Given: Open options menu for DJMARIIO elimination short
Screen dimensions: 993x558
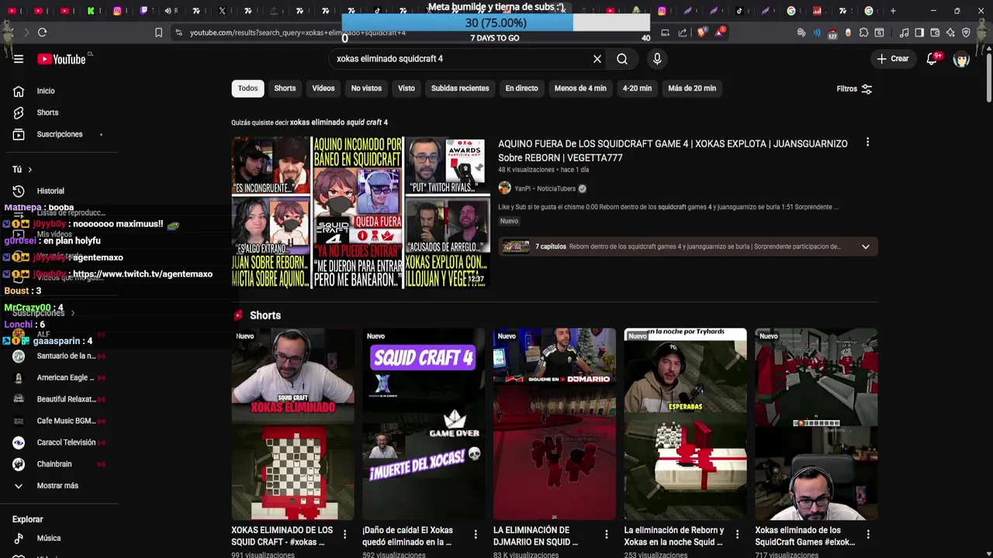Looking at the screenshot, I should pyautogui.click(x=607, y=535).
